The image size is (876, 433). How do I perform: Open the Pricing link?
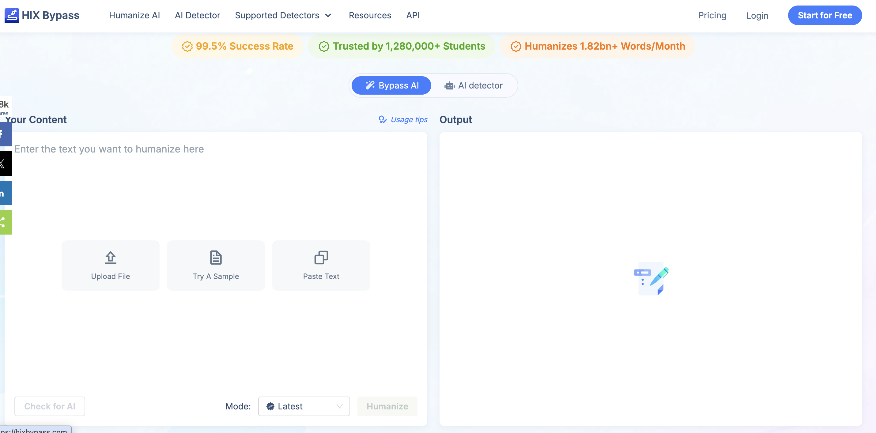[712, 15]
